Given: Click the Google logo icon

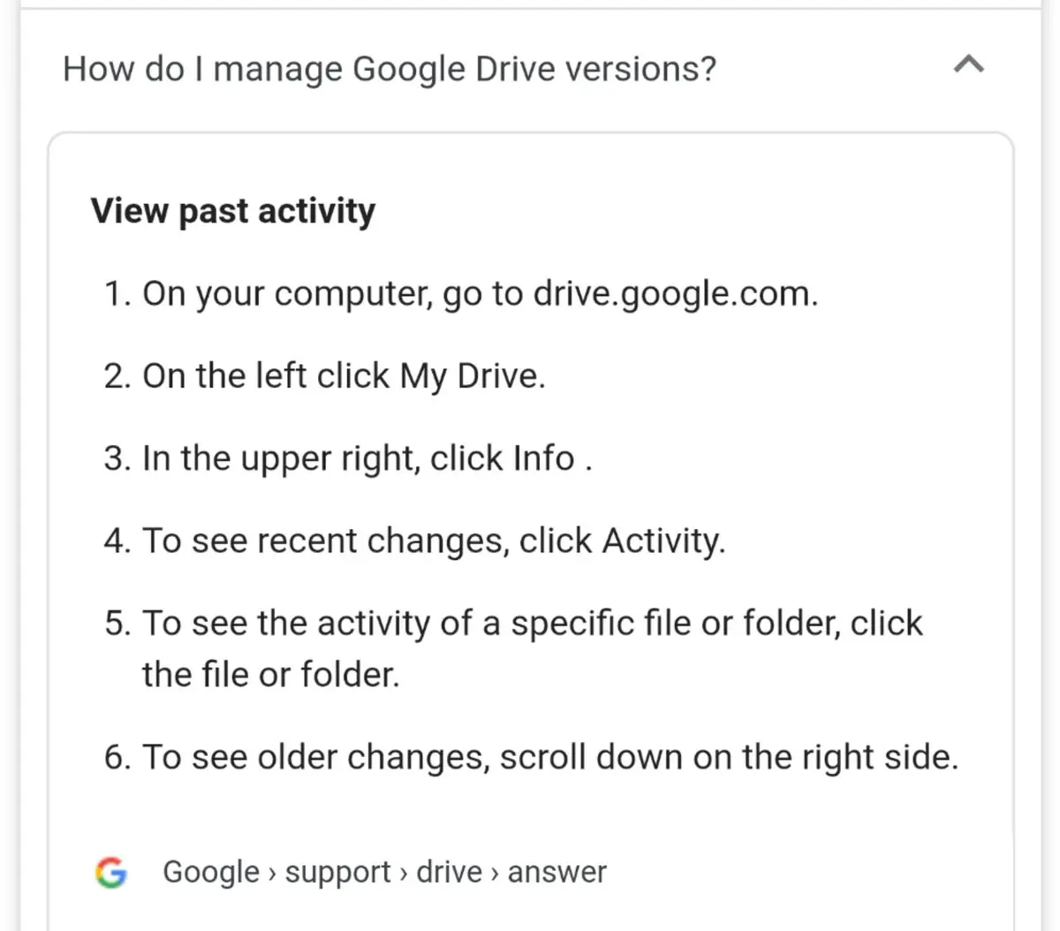Looking at the screenshot, I should [111, 872].
